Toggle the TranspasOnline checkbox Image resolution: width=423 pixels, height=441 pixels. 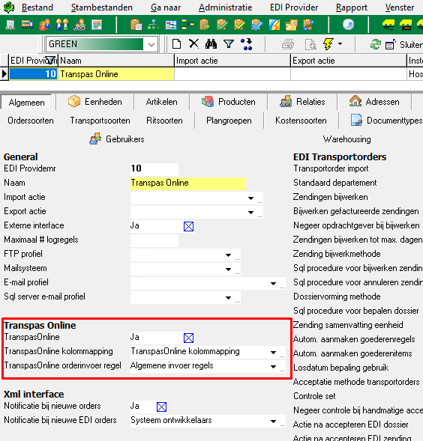188,338
